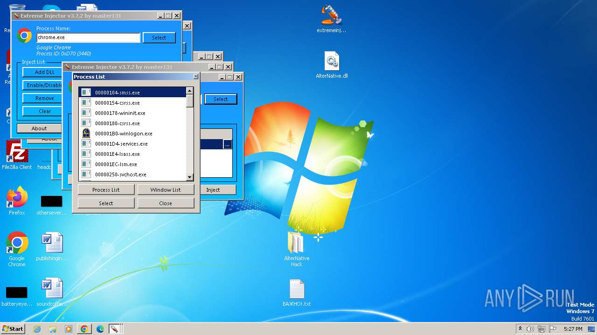Close Process List dialog with X
597x335 pixels.
coord(195,77)
